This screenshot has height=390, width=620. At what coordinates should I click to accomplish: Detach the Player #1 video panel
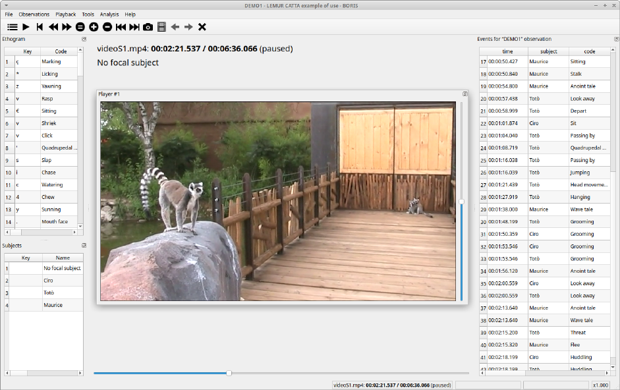tap(465, 94)
